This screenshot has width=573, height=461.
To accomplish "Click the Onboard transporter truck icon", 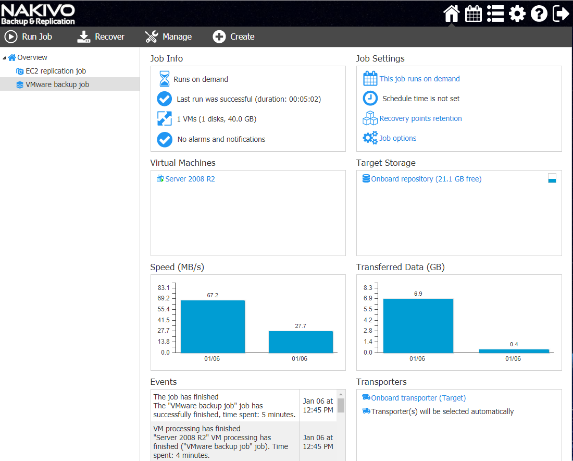I will pyautogui.click(x=366, y=397).
